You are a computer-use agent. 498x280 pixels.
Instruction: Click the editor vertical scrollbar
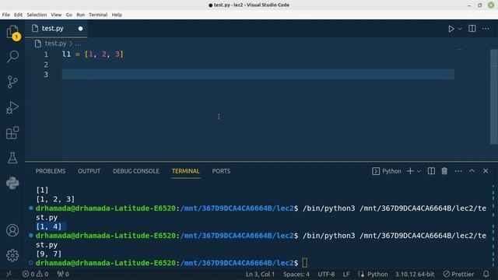[493, 96]
